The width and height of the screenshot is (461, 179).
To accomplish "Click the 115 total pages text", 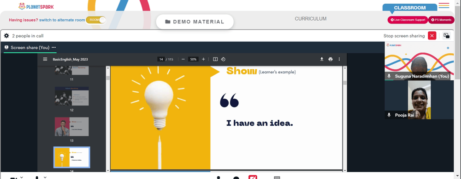I will (x=171, y=59).
